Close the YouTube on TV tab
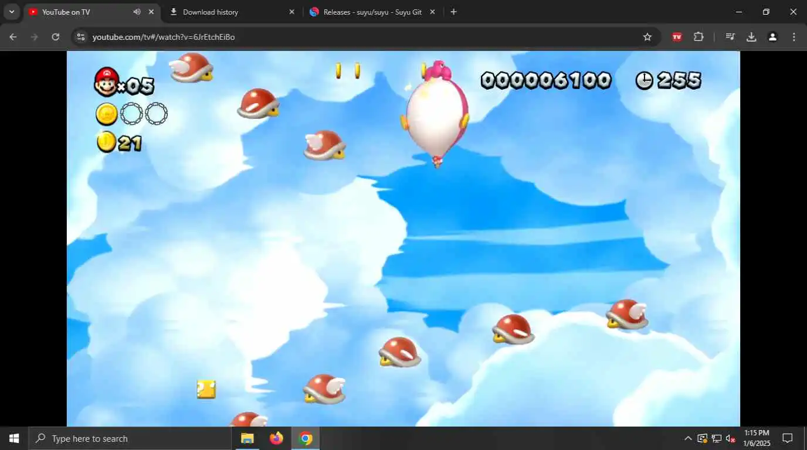This screenshot has height=450, width=807. 151,12
